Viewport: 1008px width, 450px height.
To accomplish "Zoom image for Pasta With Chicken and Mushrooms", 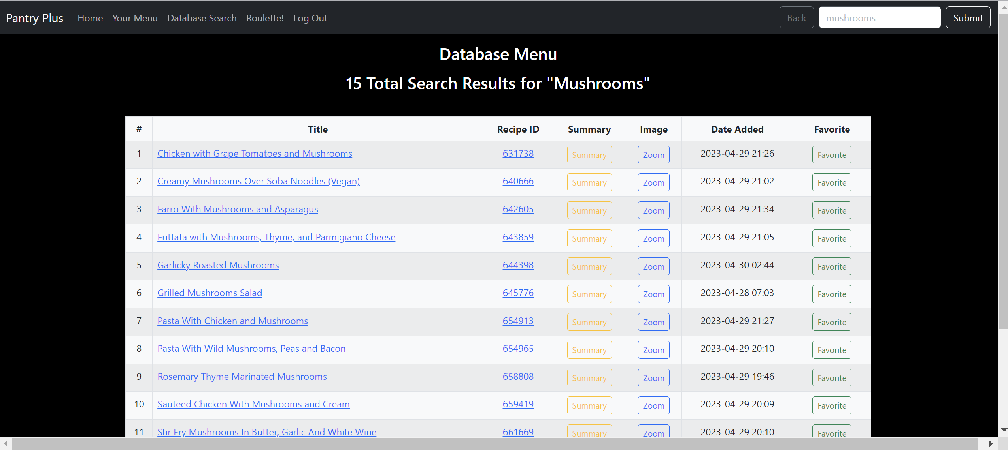I will tap(653, 322).
